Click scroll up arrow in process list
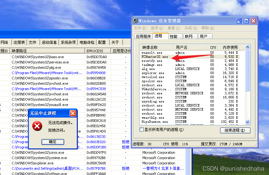 pyautogui.click(x=247, y=47)
